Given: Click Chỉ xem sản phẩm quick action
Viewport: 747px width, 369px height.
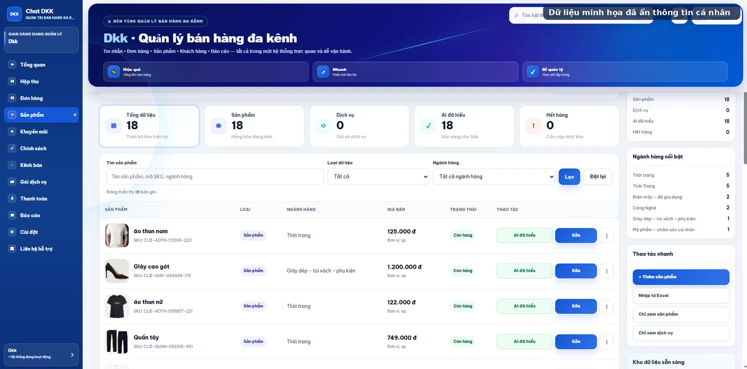Looking at the screenshot, I should (681, 314).
